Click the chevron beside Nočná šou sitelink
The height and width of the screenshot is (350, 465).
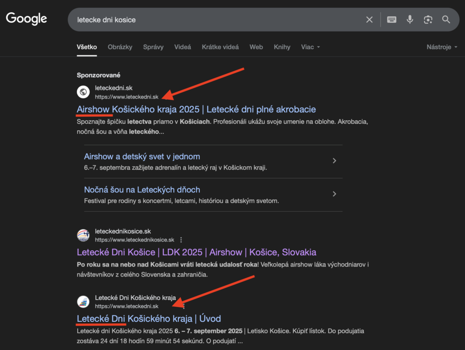[334, 194]
